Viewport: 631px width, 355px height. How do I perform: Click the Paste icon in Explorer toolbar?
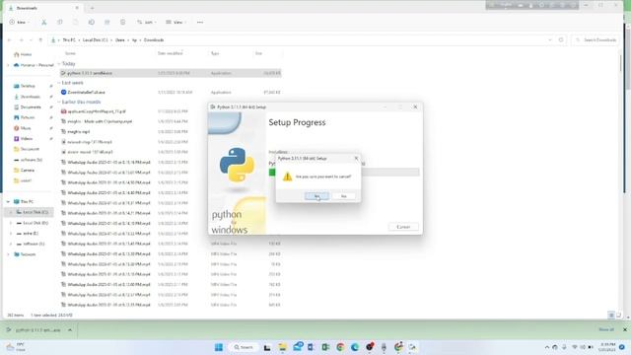(x=76, y=22)
